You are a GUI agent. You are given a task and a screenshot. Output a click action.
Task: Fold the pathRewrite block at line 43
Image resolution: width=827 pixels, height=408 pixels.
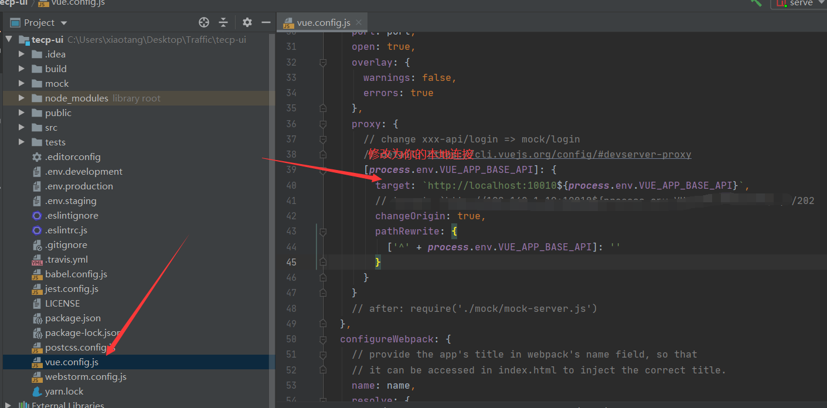(322, 232)
